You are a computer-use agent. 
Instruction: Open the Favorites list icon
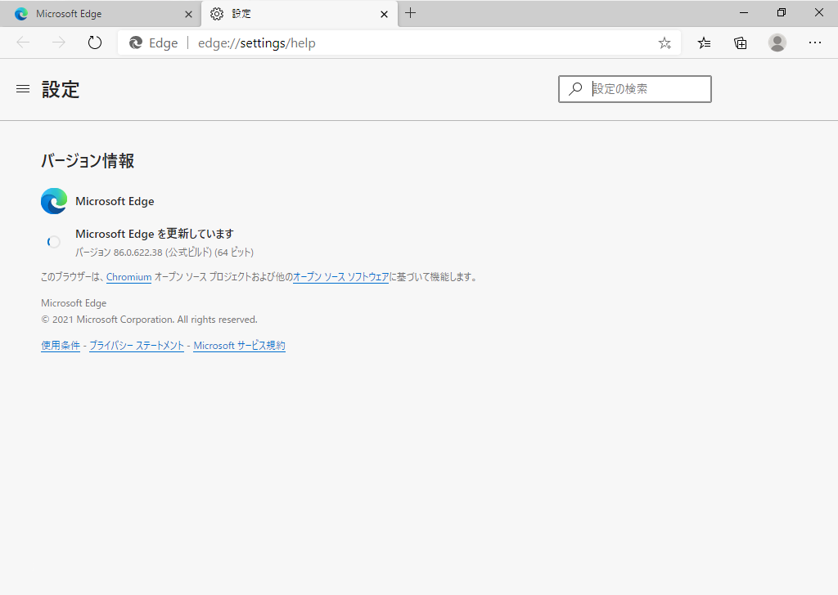coord(705,42)
